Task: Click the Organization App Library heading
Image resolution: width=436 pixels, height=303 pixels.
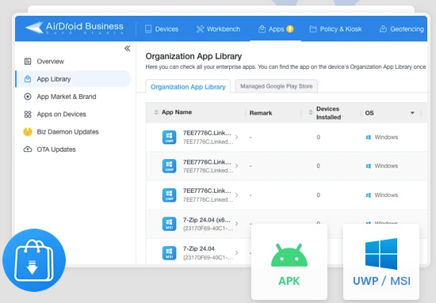Action: click(x=193, y=56)
